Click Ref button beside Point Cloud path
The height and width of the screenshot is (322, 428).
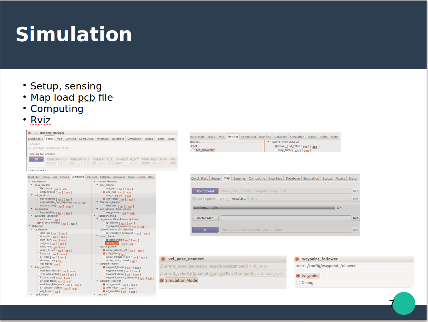pyautogui.click(x=355, y=191)
